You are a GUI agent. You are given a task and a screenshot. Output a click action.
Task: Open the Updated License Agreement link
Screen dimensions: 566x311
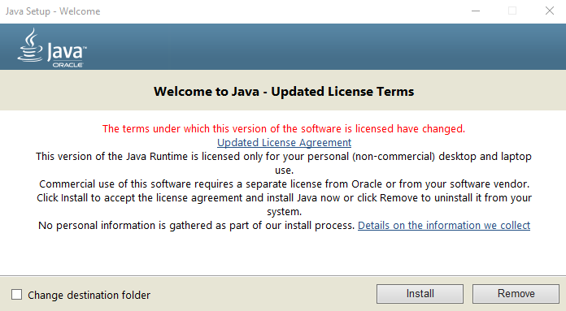click(x=284, y=143)
